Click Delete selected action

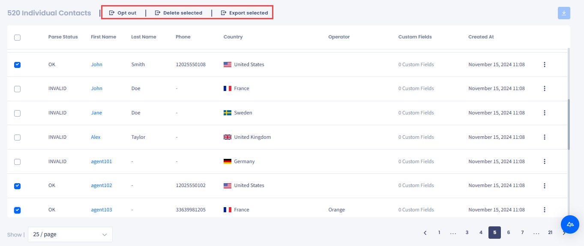179,13
